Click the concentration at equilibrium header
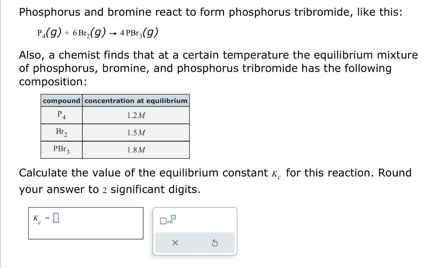The height and width of the screenshot is (268, 433). (x=136, y=101)
